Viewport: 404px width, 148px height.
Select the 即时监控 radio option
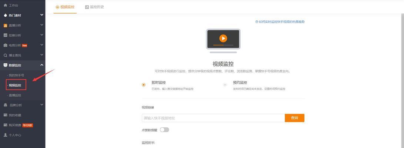[x=144, y=85]
